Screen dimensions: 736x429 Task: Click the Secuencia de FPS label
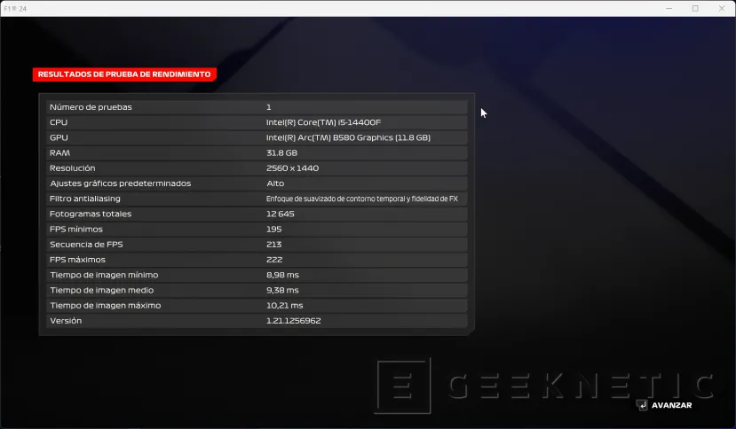86,245
